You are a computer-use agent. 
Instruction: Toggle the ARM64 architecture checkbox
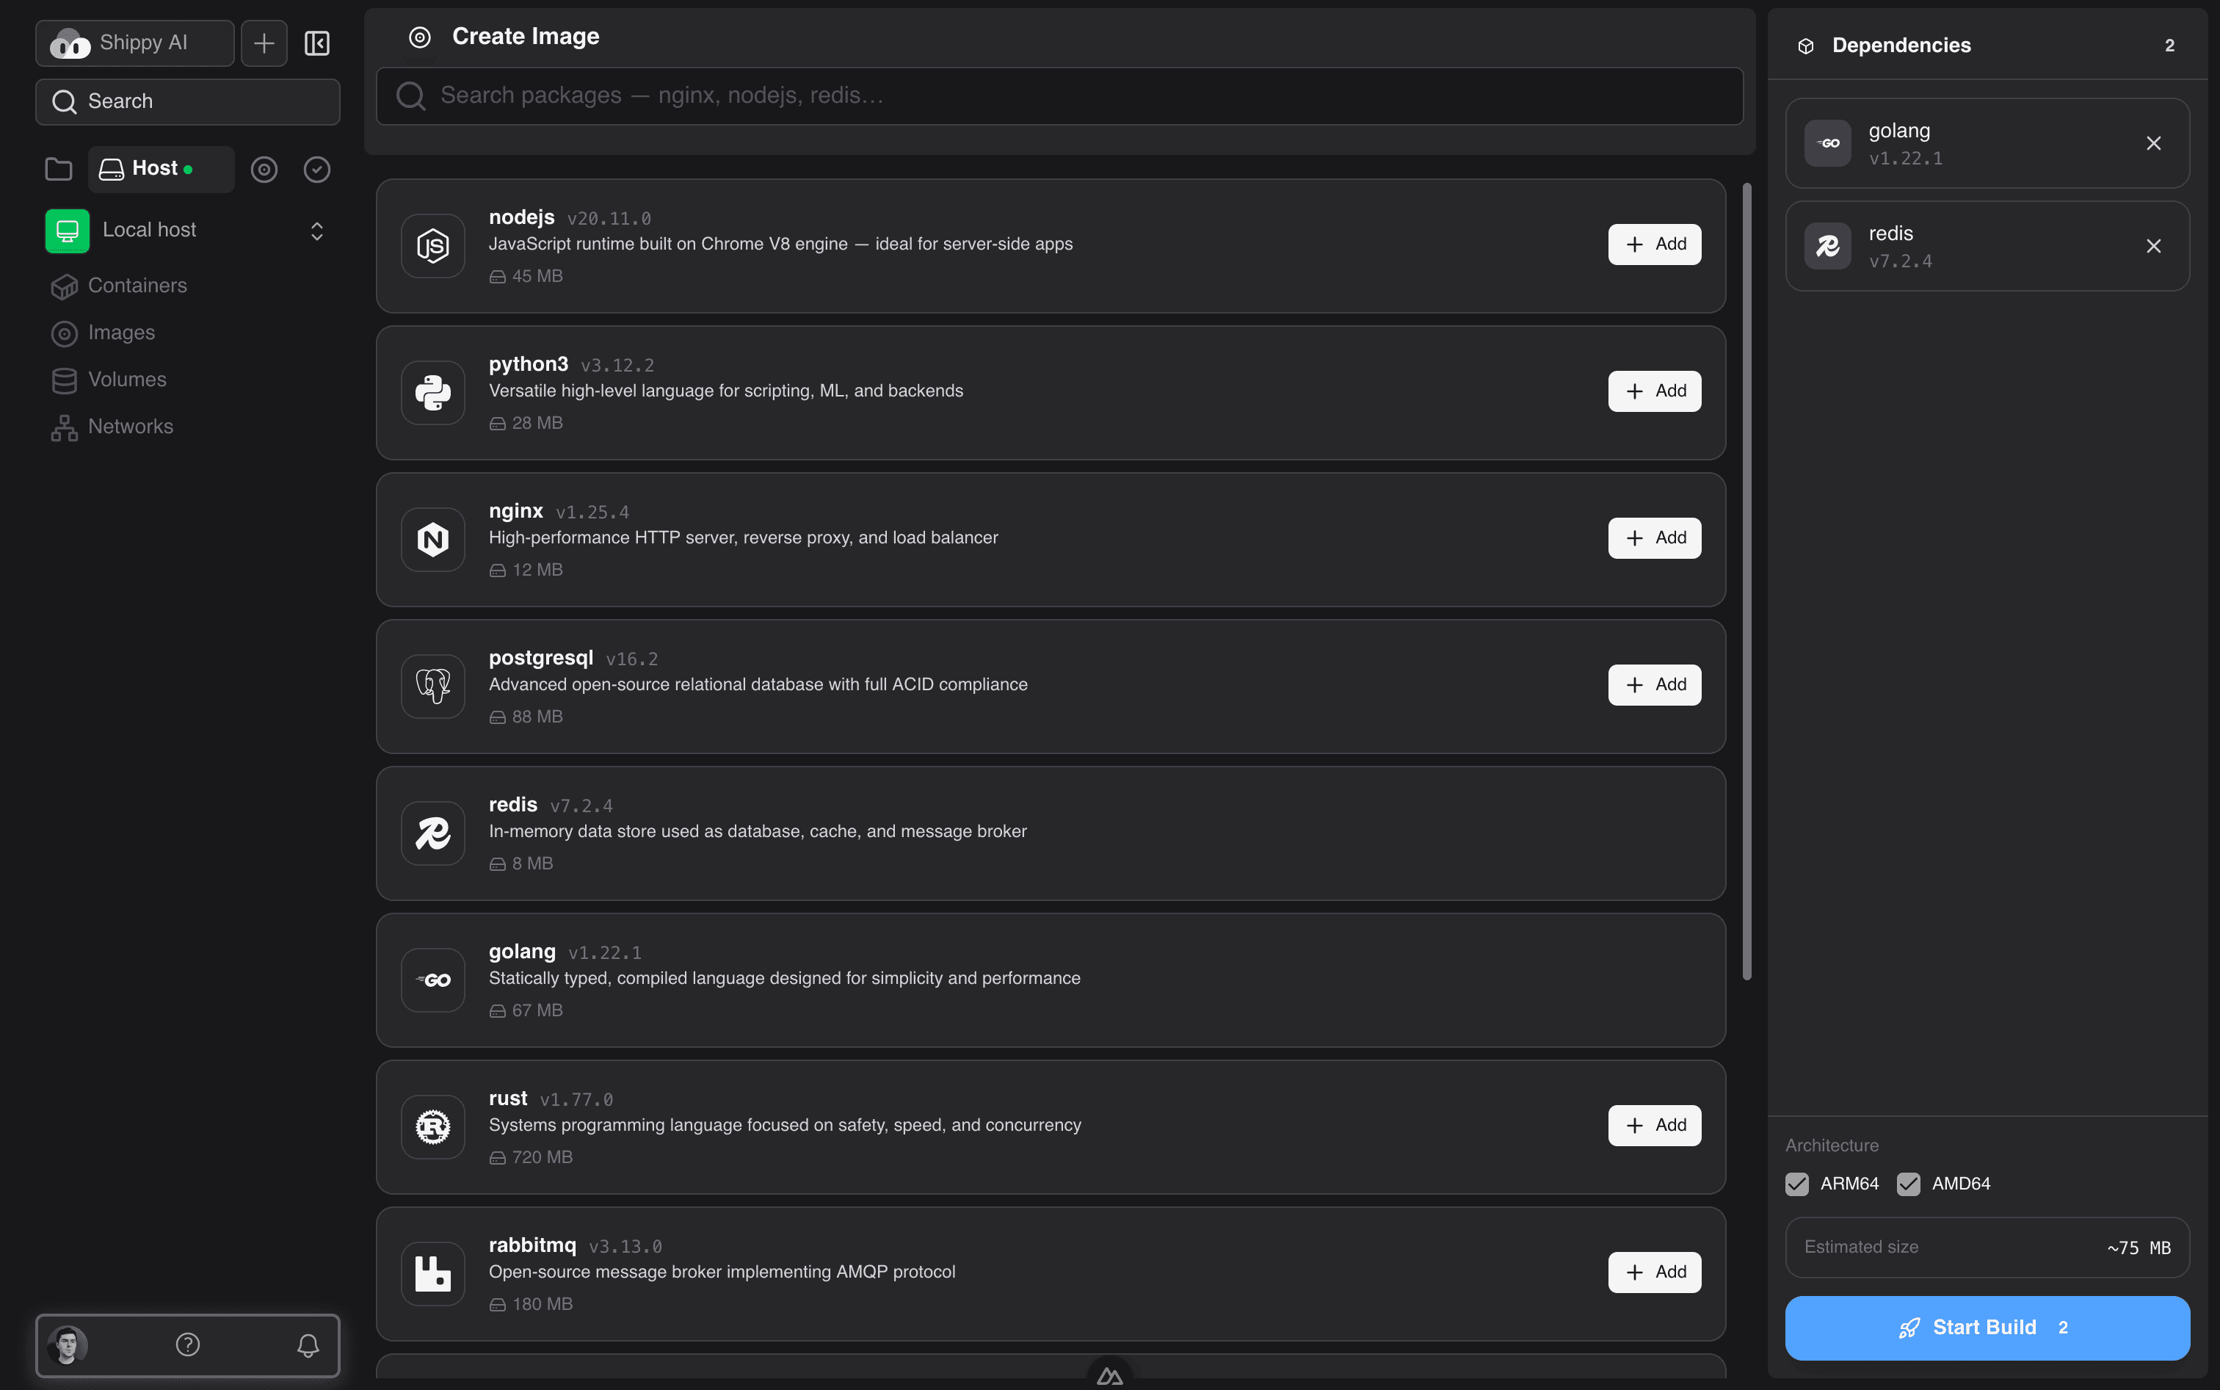coord(1797,1184)
